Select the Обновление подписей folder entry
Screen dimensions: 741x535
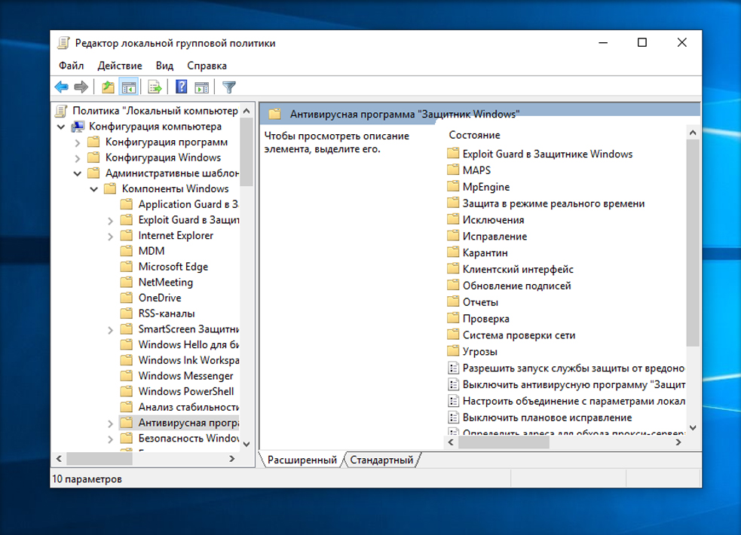pos(516,286)
